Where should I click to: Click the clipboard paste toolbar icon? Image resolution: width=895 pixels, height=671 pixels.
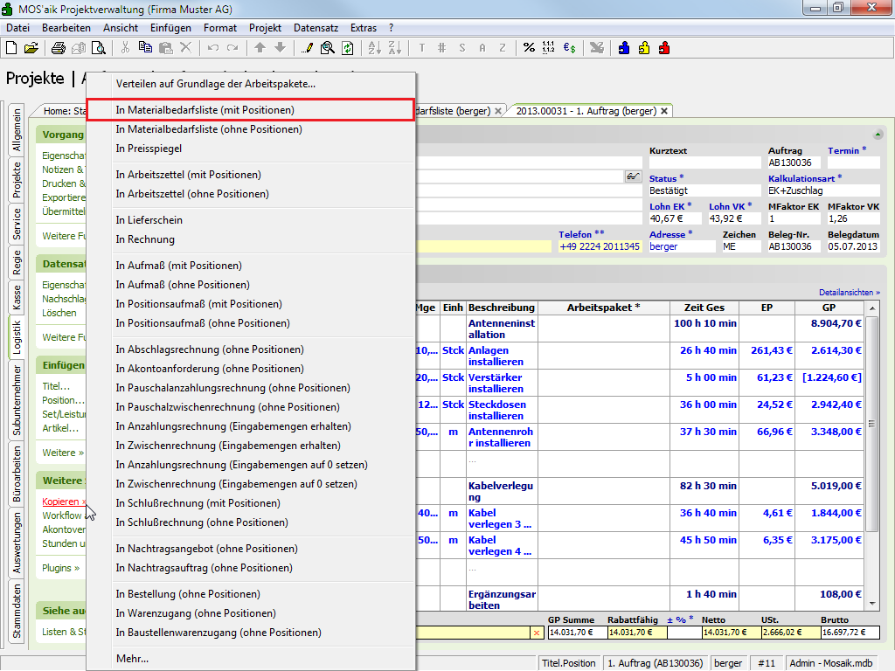point(165,48)
